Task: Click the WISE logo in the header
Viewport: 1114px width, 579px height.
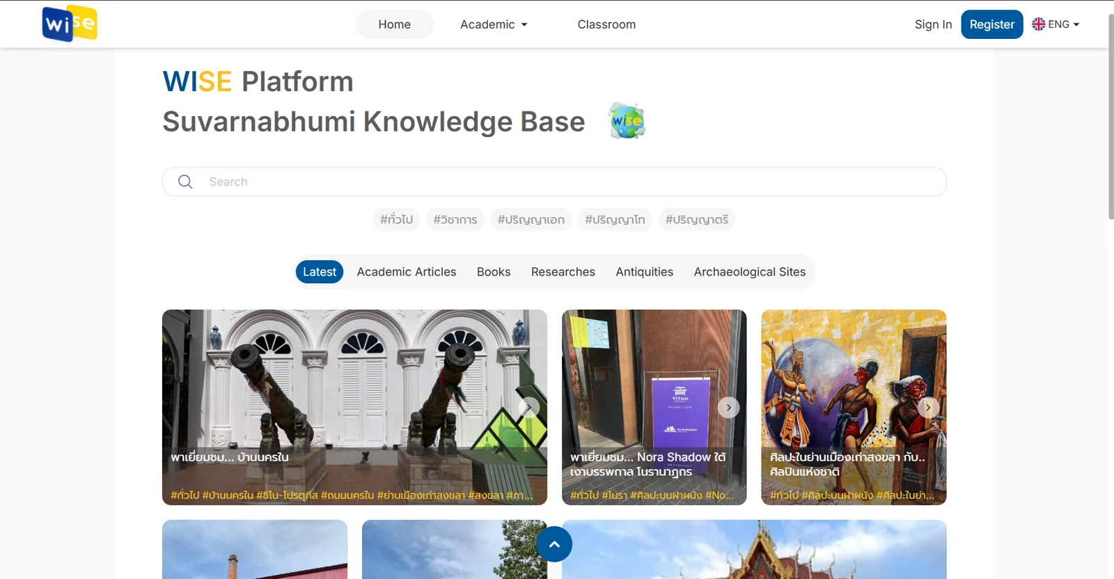Action: [x=70, y=24]
